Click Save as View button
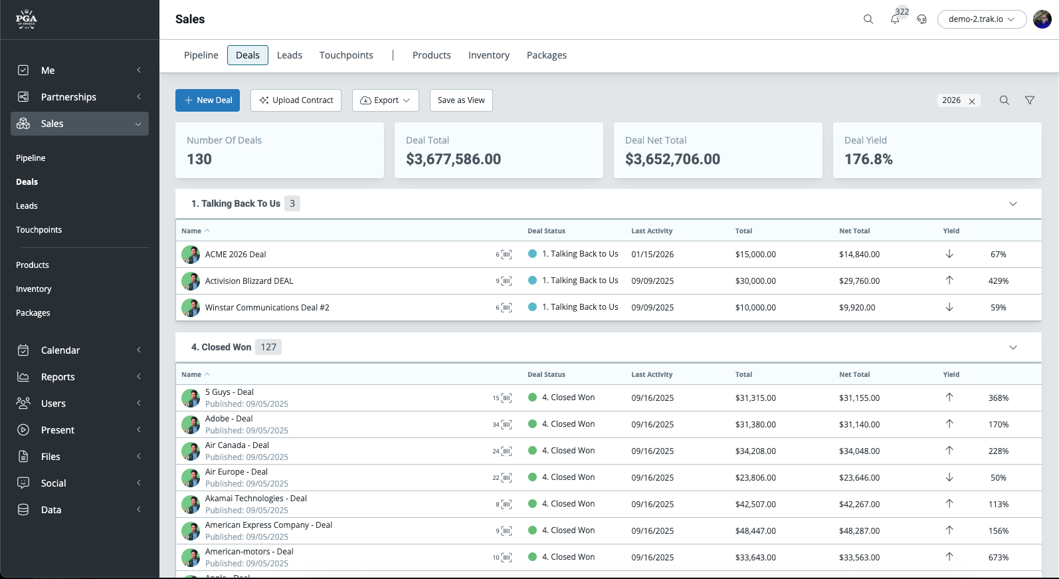1059x579 pixels. coord(461,100)
